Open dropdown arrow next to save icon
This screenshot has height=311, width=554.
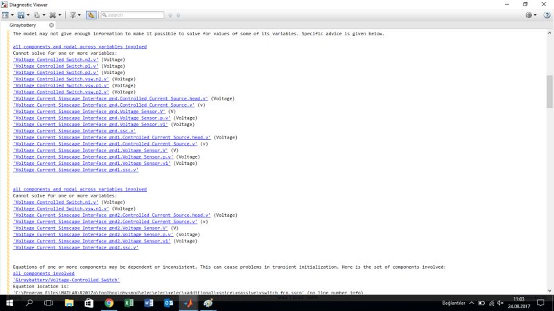click(28, 15)
